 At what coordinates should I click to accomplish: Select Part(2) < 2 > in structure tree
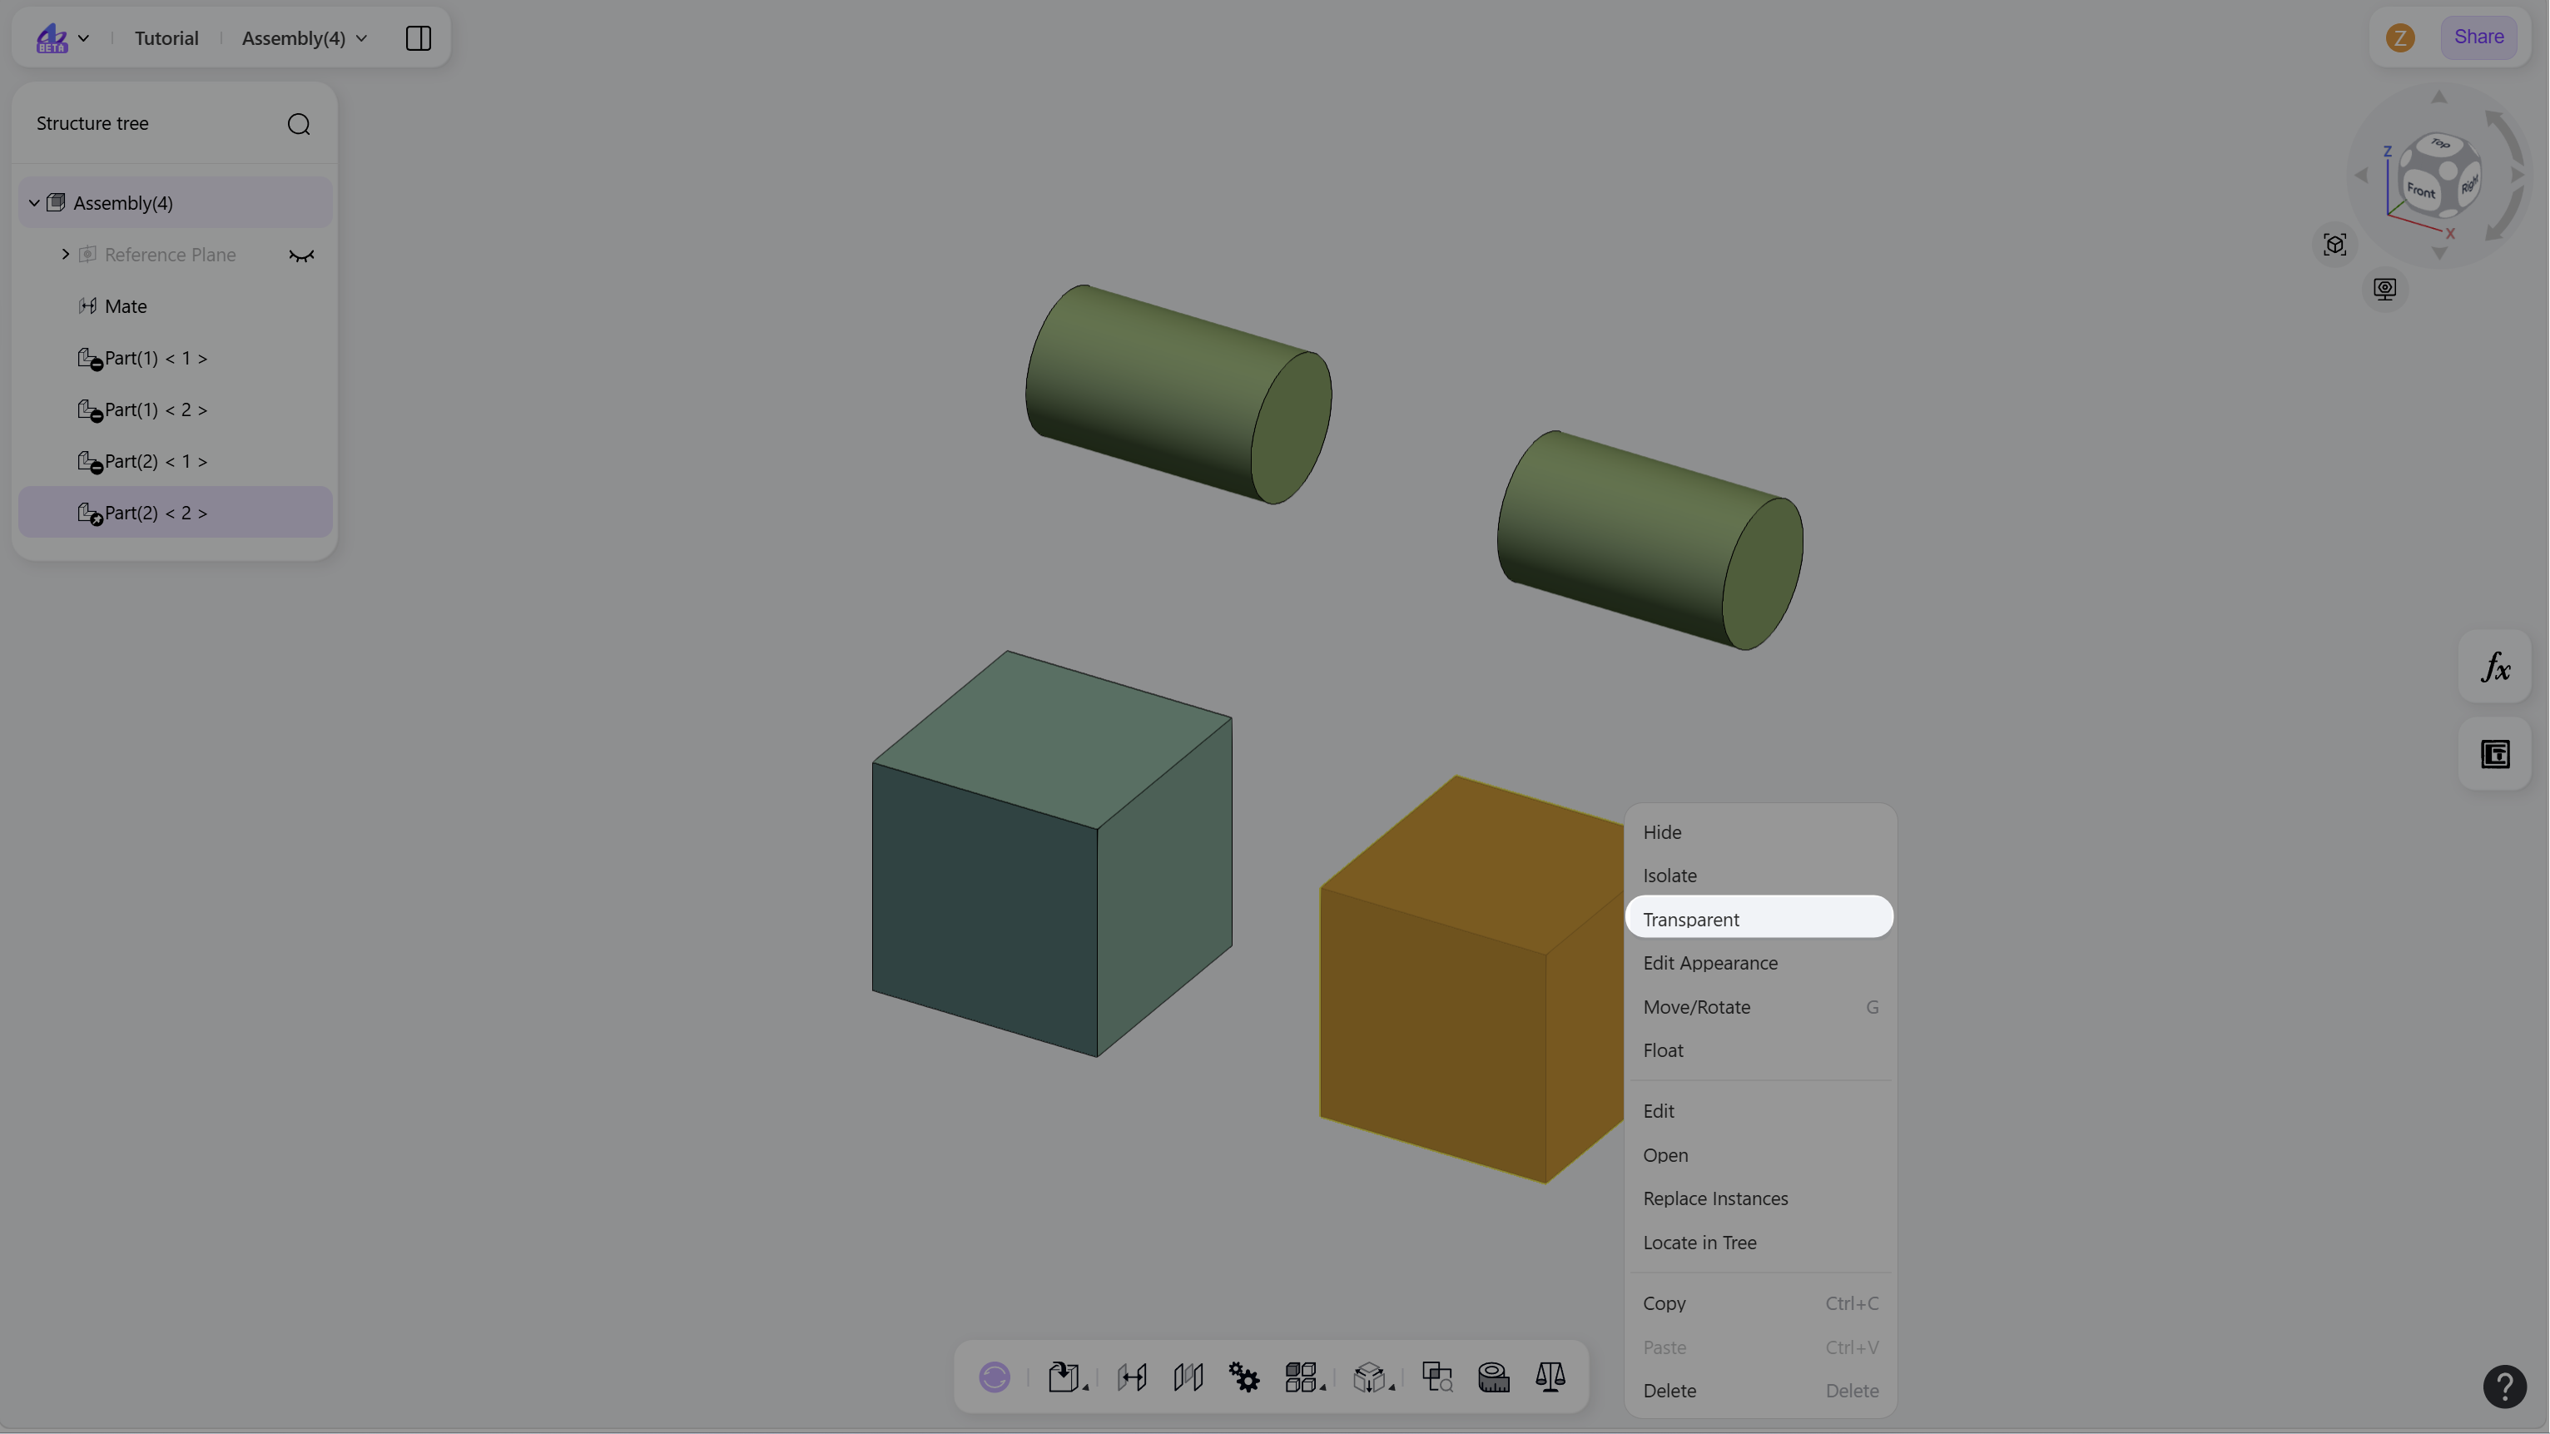click(176, 513)
